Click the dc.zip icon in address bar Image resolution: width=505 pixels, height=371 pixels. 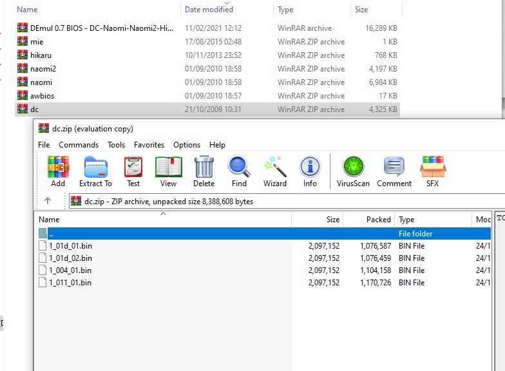click(x=76, y=201)
